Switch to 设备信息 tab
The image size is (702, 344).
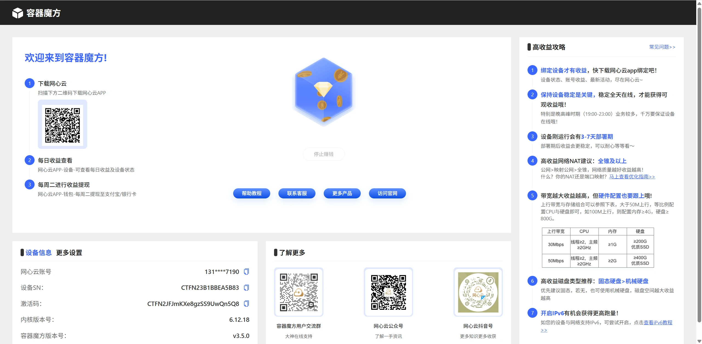point(39,253)
